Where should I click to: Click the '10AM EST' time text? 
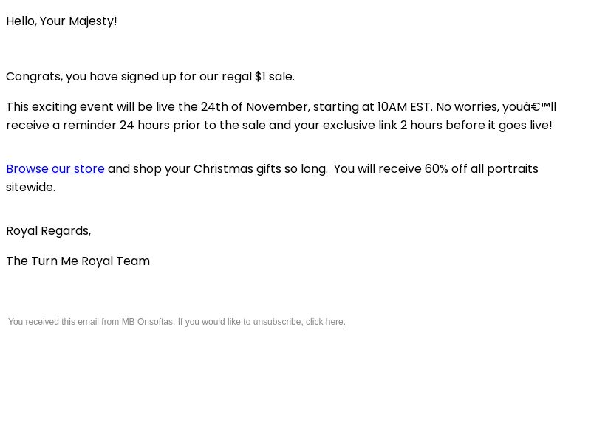coord(403,106)
